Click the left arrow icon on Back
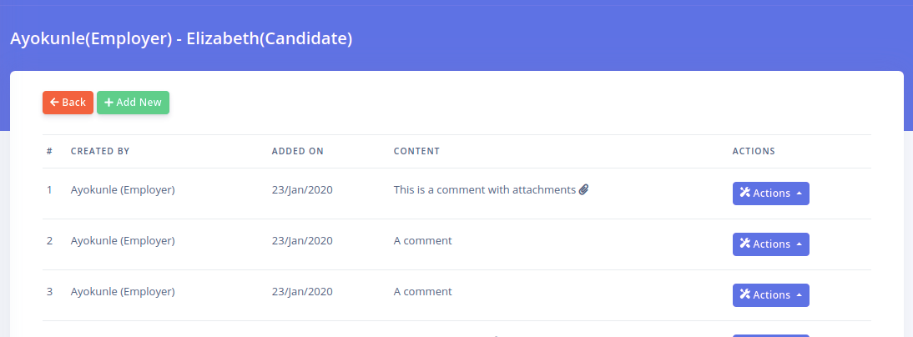 point(54,103)
